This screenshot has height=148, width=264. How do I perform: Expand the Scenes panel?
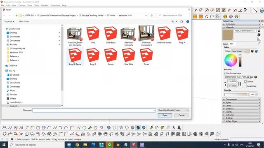click(241, 112)
